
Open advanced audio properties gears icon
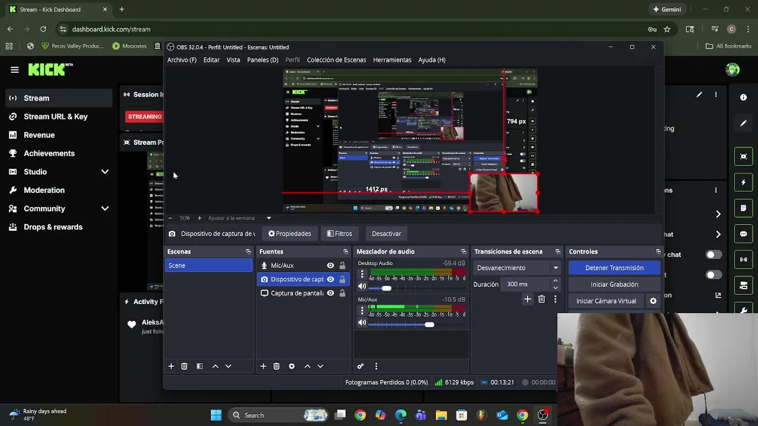pyautogui.click(x=360, y=366)
